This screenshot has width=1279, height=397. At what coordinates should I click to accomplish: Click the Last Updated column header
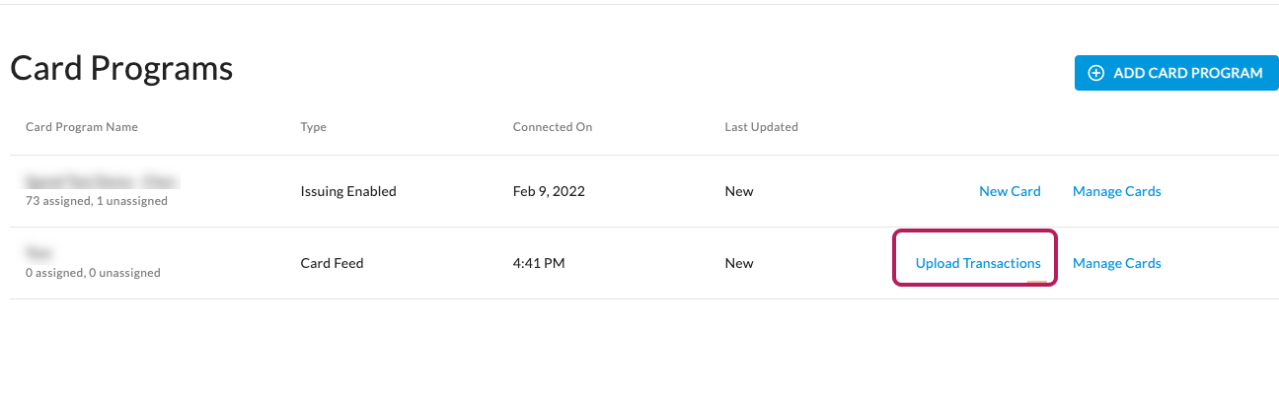click(x=761, y=127)
